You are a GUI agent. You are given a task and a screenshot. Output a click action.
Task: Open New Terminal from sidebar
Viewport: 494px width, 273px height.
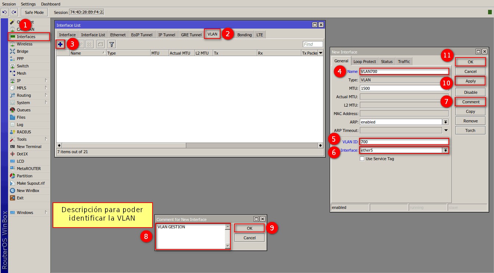[x=29, y=147]
